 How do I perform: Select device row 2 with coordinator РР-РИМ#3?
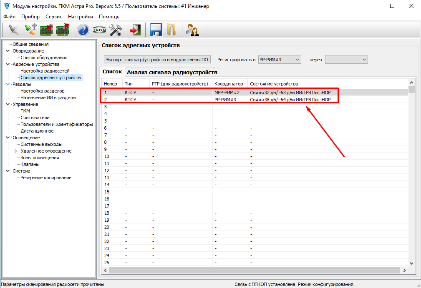[x=225, y=100]
